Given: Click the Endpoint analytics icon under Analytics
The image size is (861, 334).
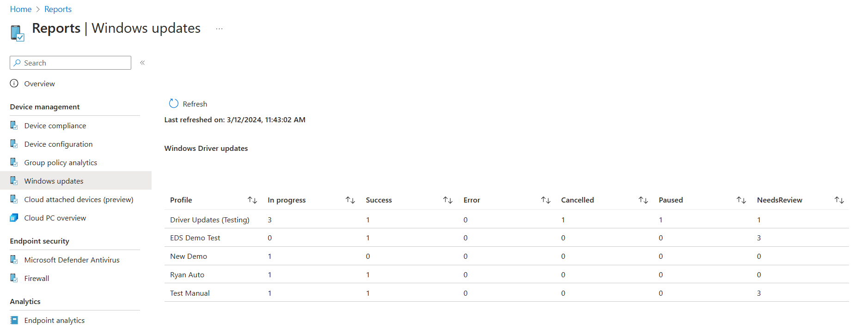Looking at the screenshot, I should 13,320.
